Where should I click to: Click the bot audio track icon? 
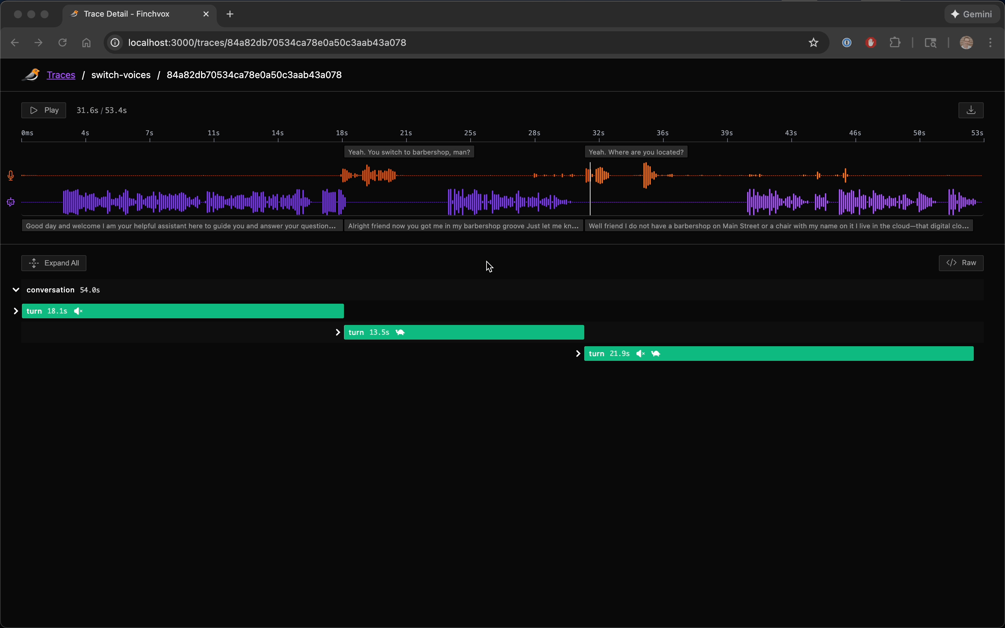click(x=11, y=202)
